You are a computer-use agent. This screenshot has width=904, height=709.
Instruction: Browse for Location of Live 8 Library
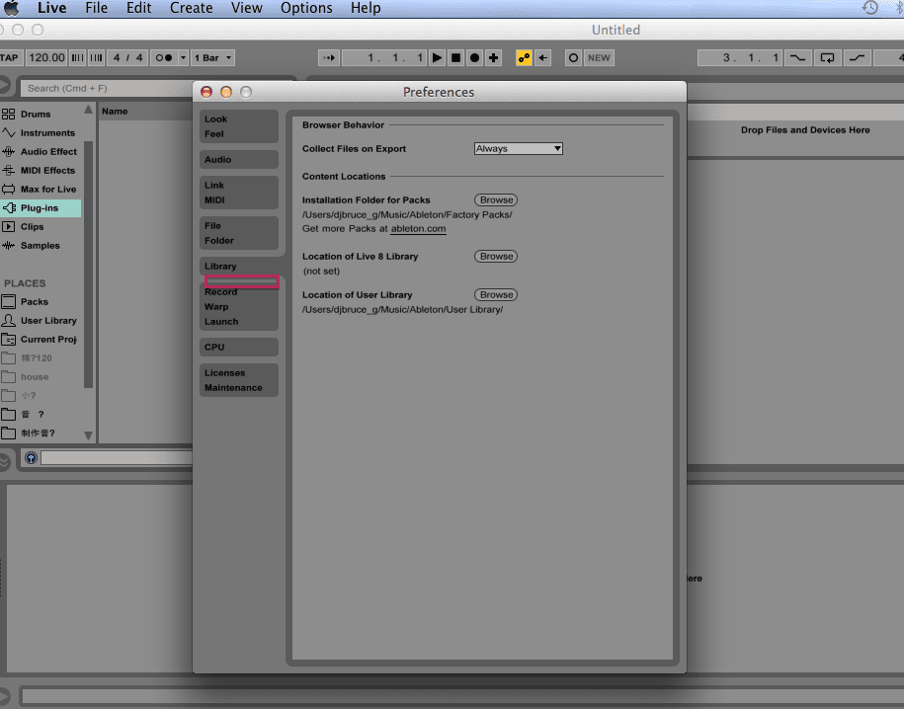coord(496,257)
